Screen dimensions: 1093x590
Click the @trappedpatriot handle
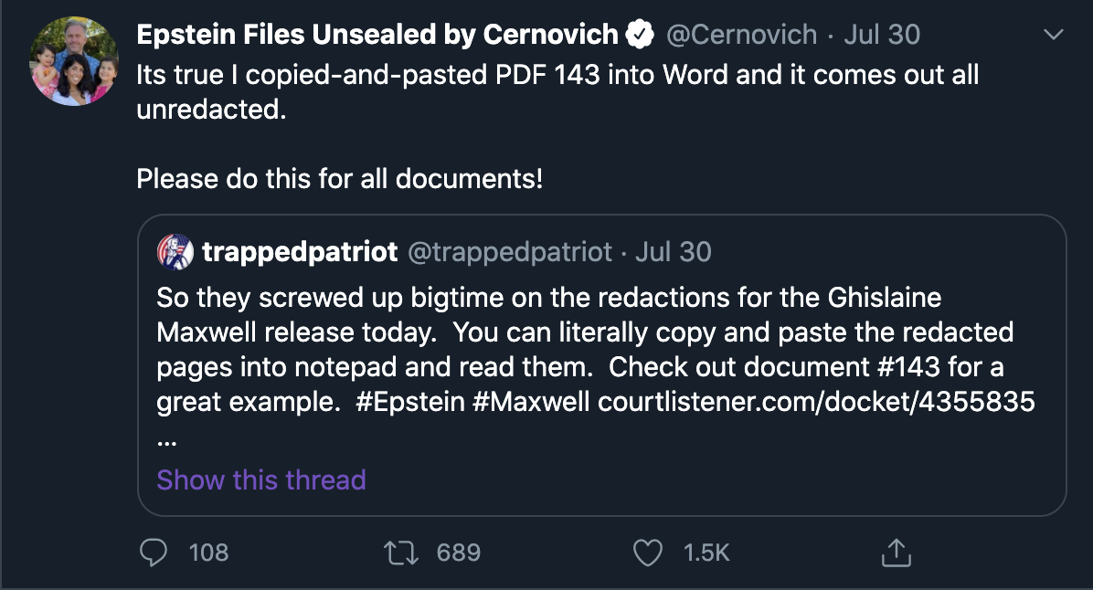[509, 251]
